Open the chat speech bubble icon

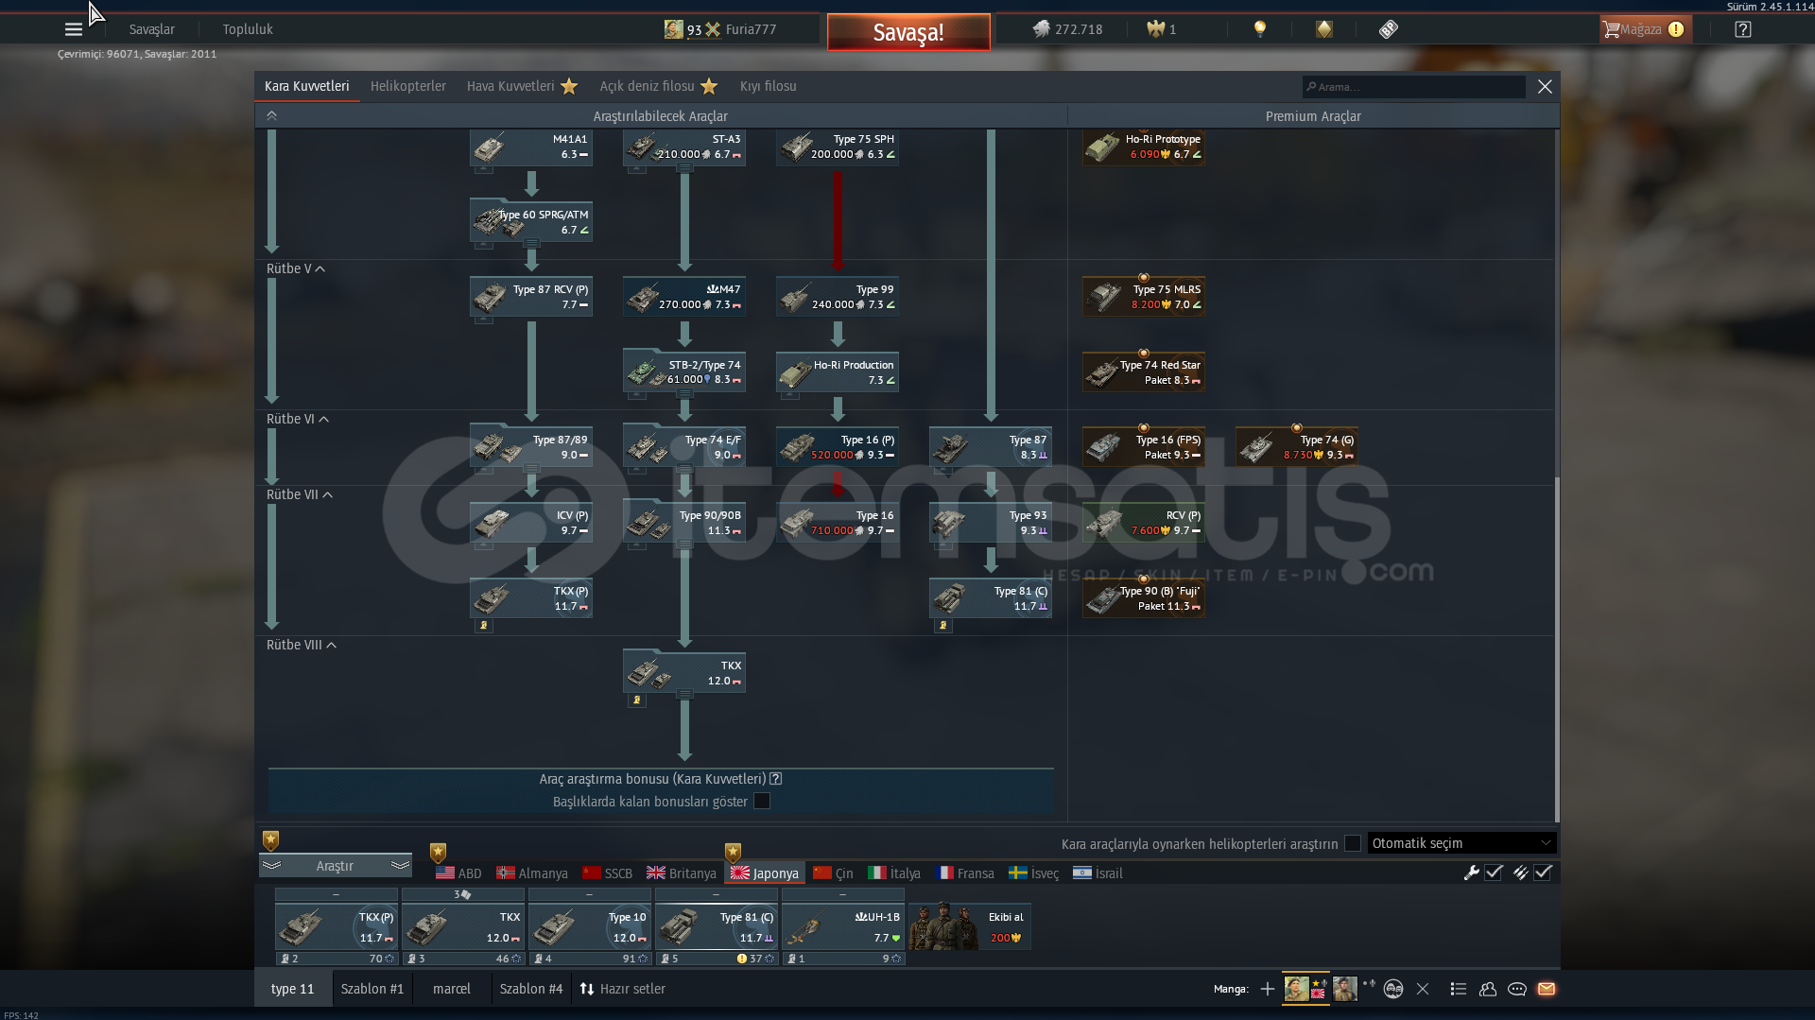coord(1517,989)
